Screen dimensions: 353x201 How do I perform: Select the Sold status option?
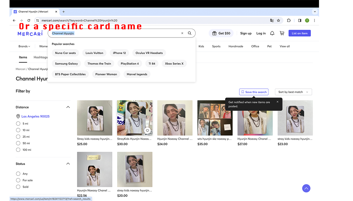18,187
